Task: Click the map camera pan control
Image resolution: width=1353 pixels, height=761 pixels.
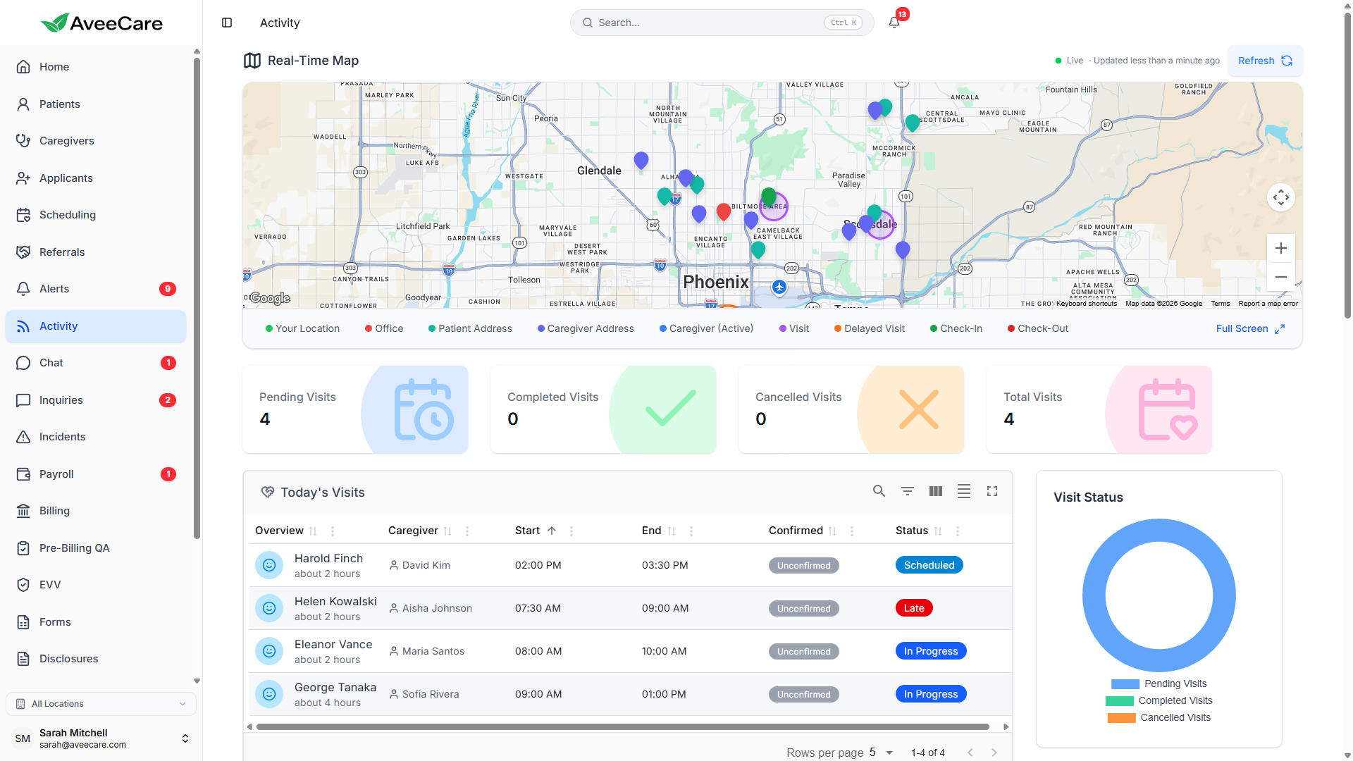Action: click(x=1280, y=197)
